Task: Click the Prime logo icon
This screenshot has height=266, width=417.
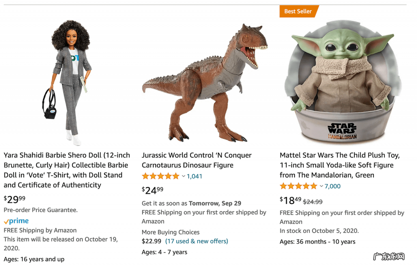Action: [x=16, y=221]
